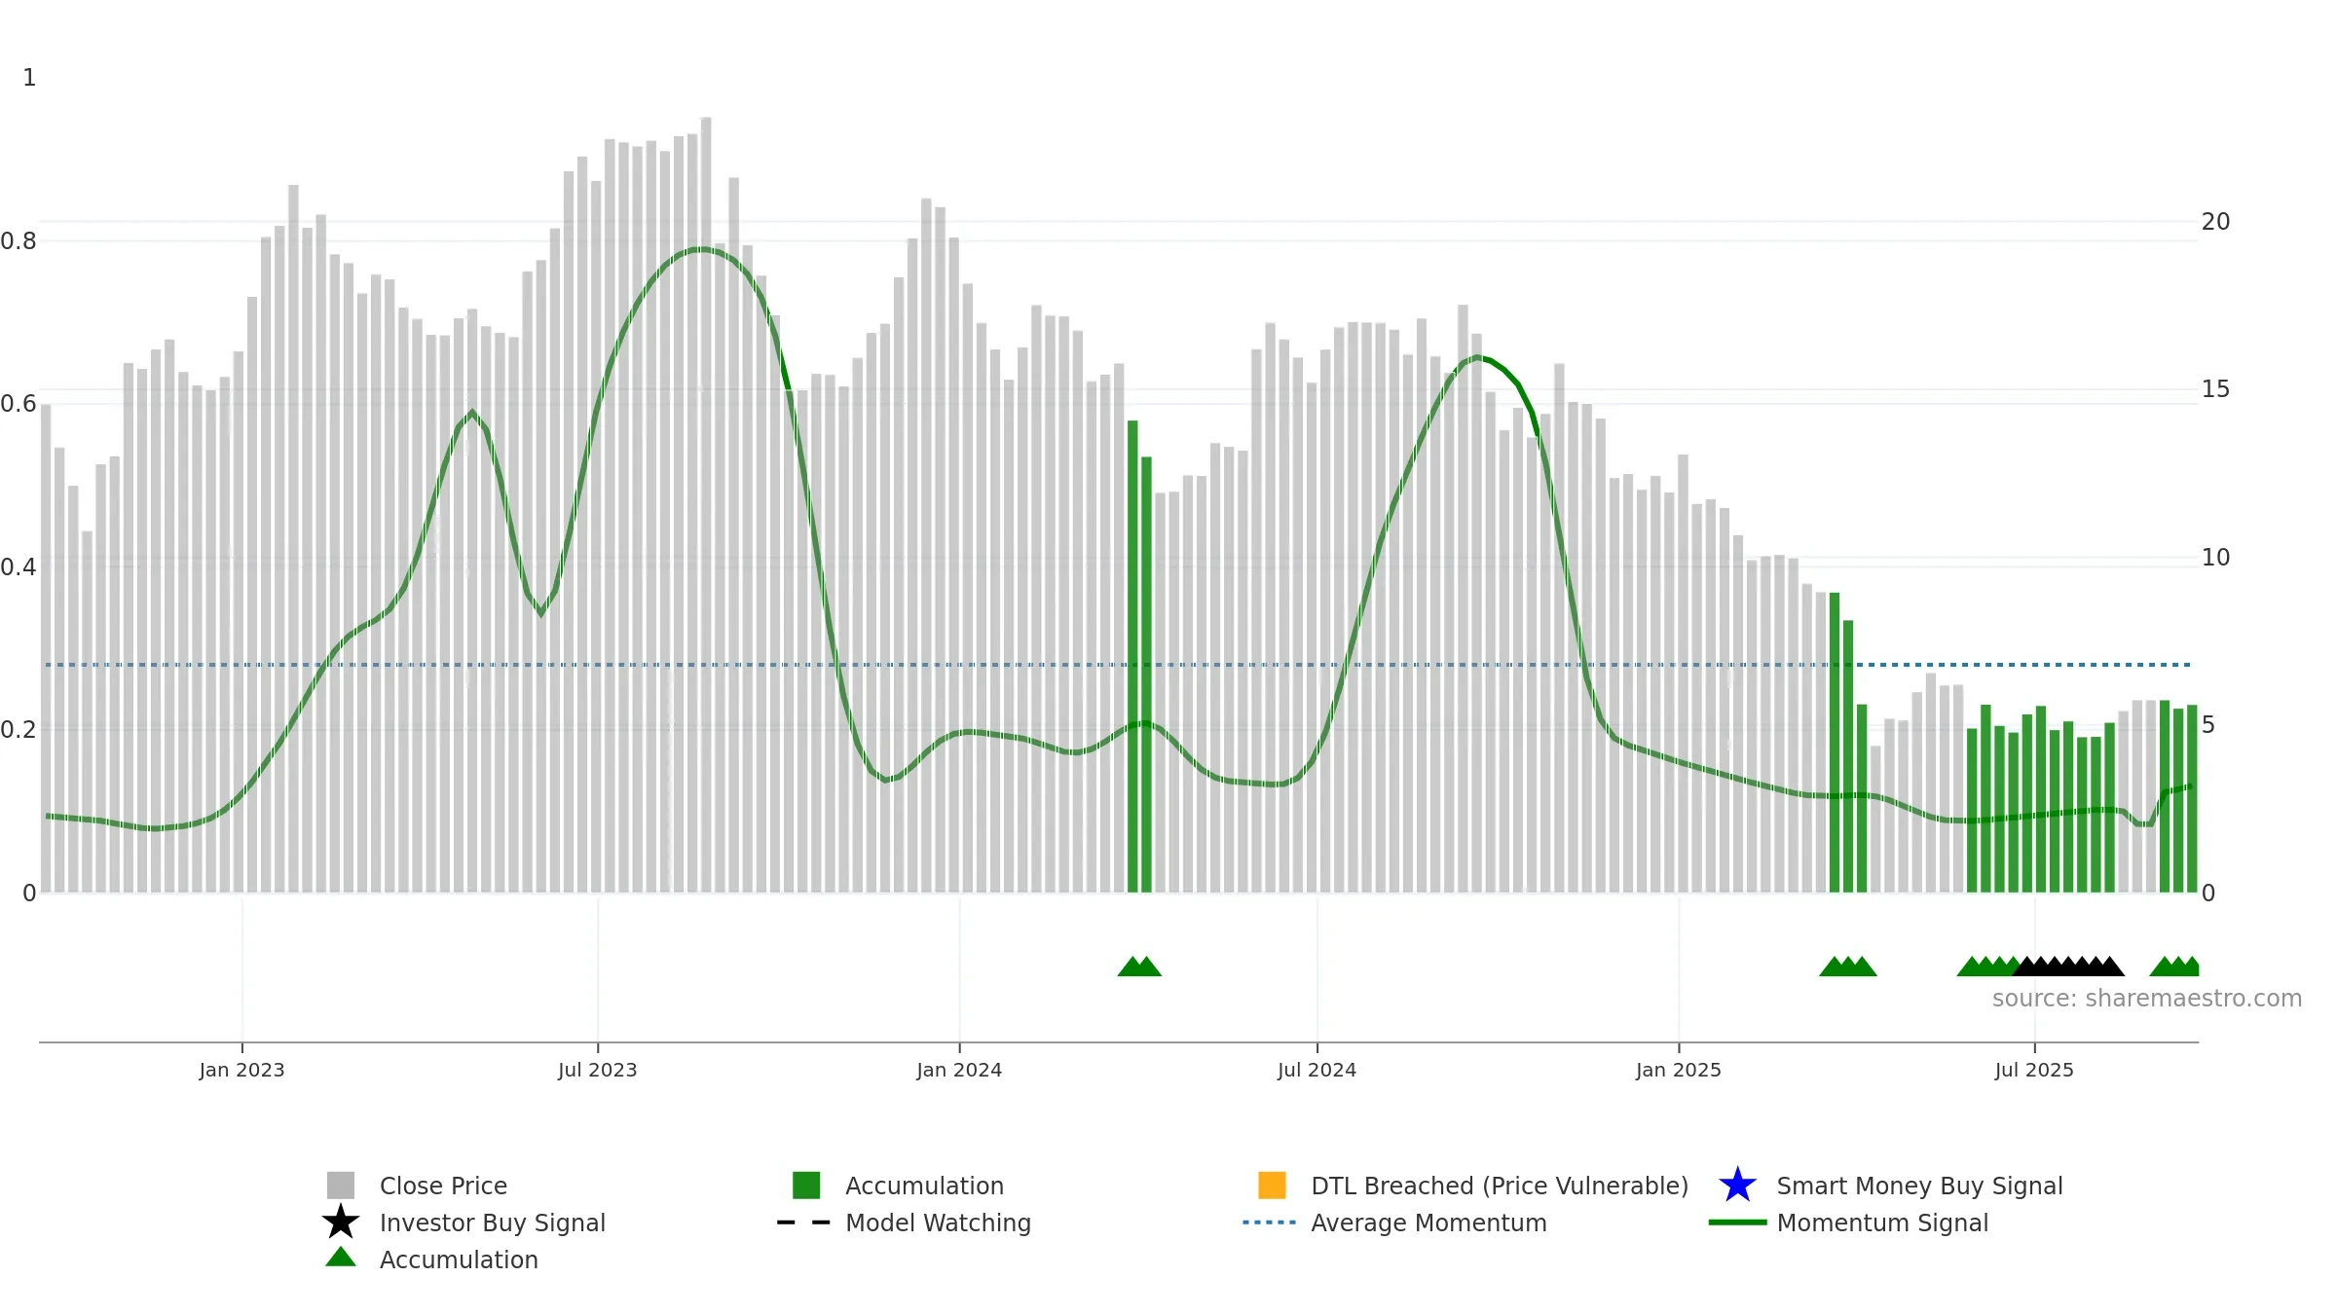This screenshot has height=1314, width=2337.
Task: Click the blue Smart Money Buy Signal star
Action: [1737, 1186]
